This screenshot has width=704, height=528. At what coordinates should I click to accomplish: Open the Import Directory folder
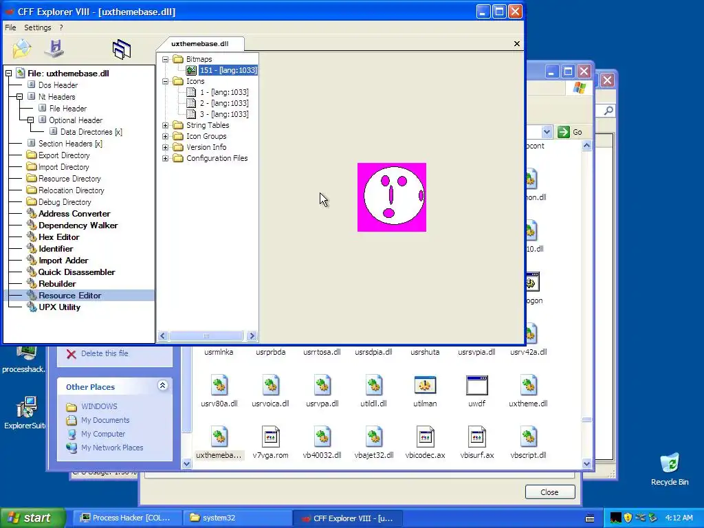[x=63, y=167]
